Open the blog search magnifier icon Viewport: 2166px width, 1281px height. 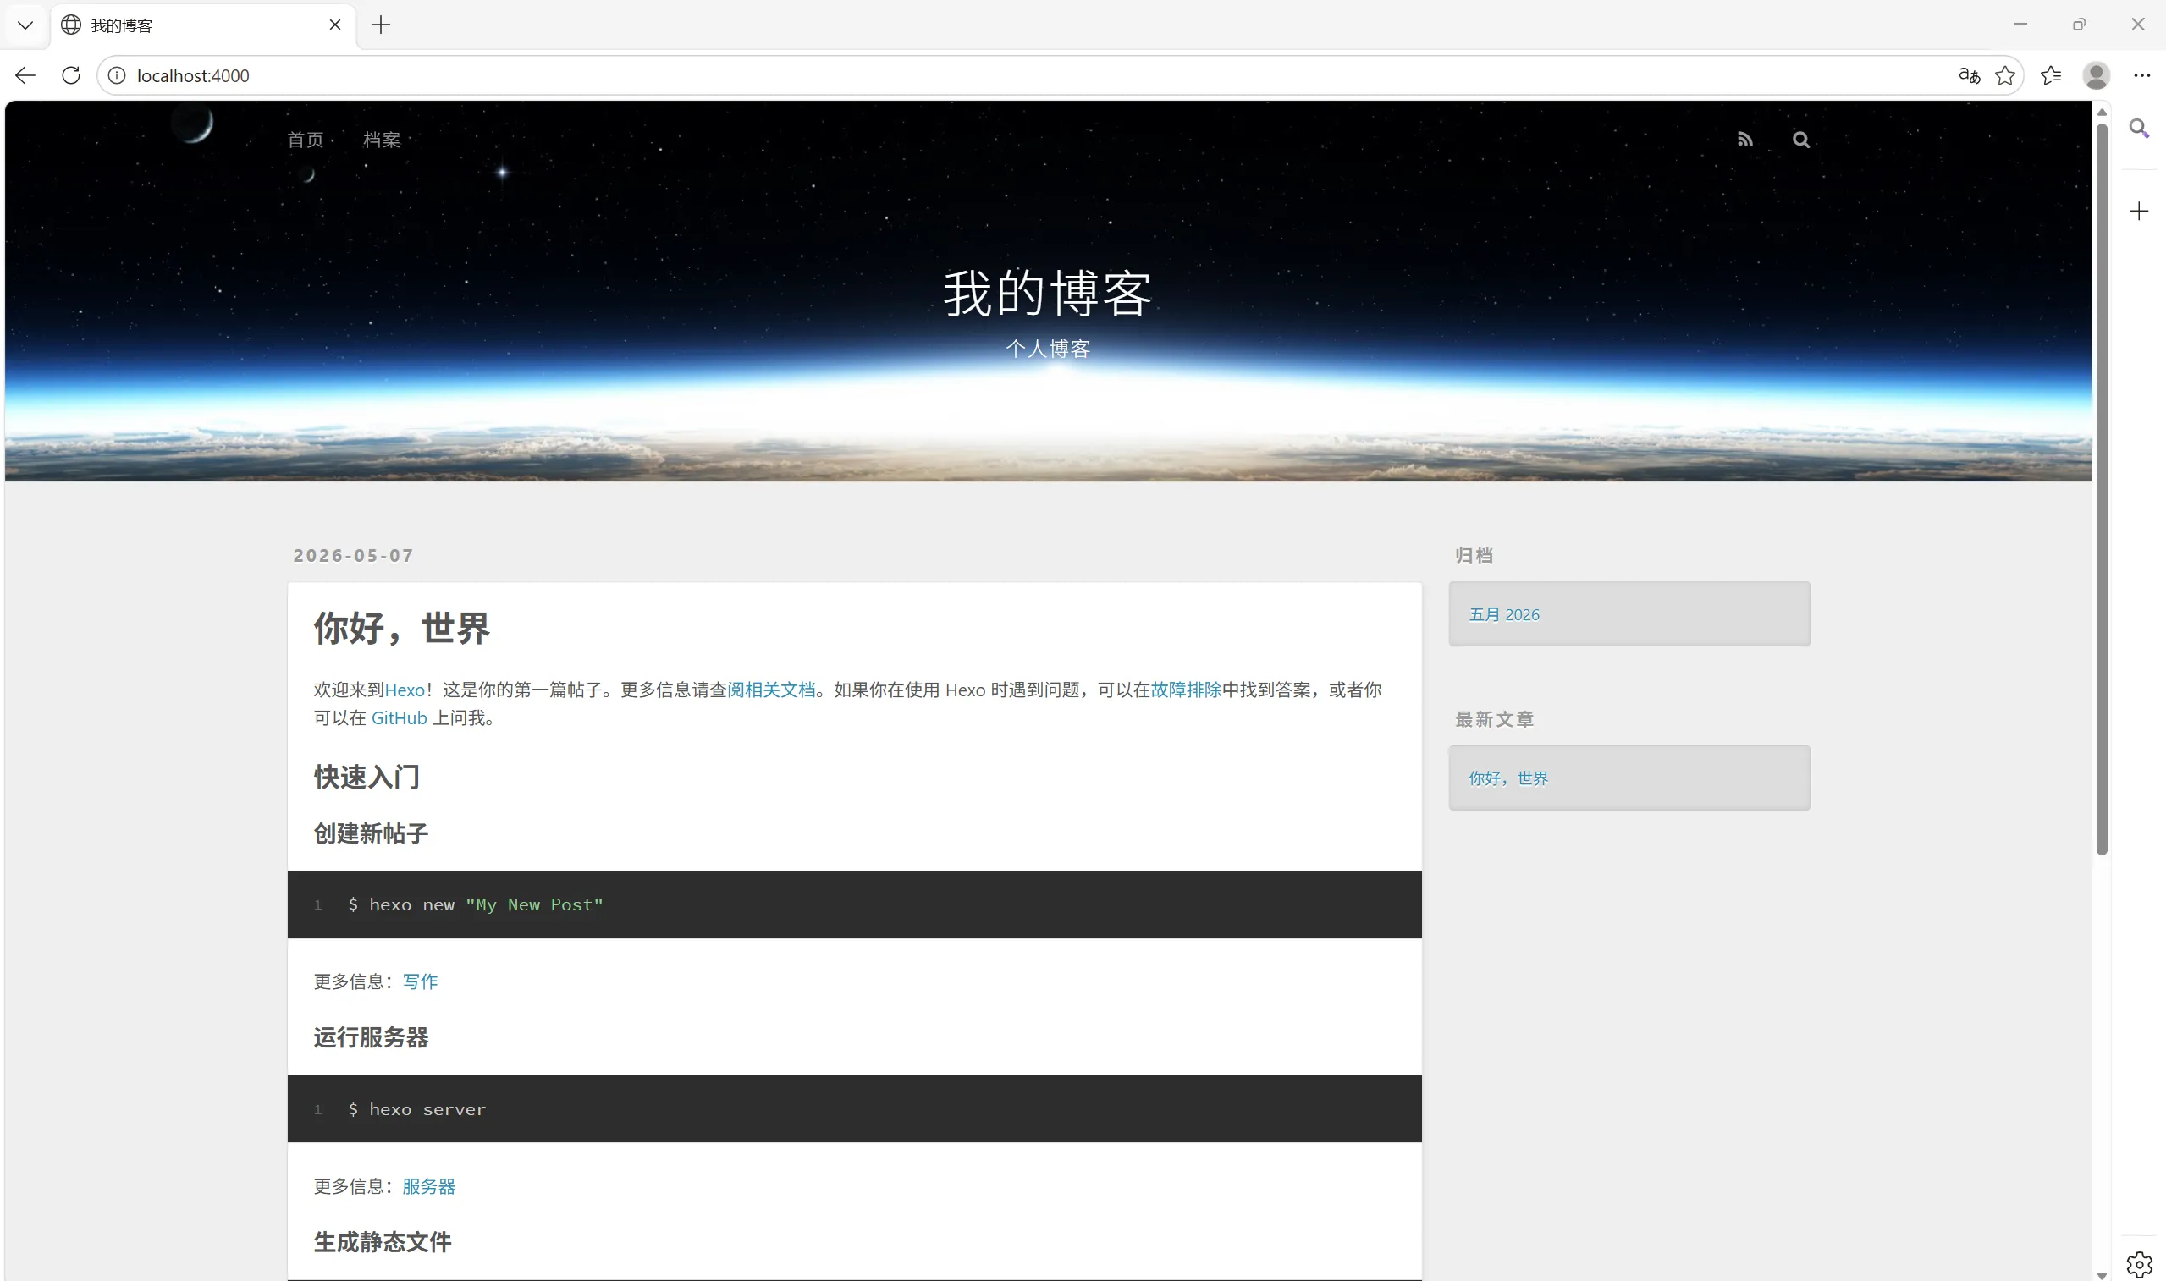(1801, 139)
